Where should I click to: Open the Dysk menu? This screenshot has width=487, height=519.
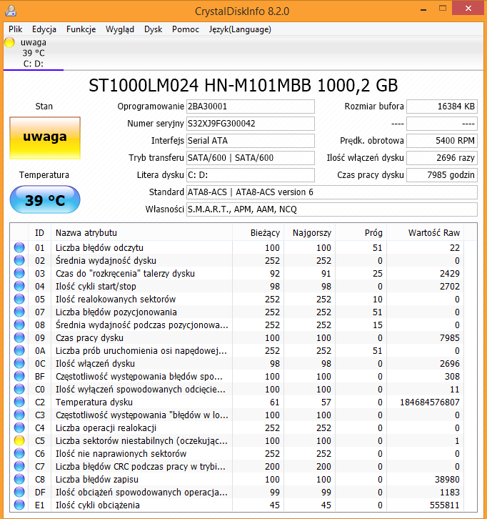point(153,29)
